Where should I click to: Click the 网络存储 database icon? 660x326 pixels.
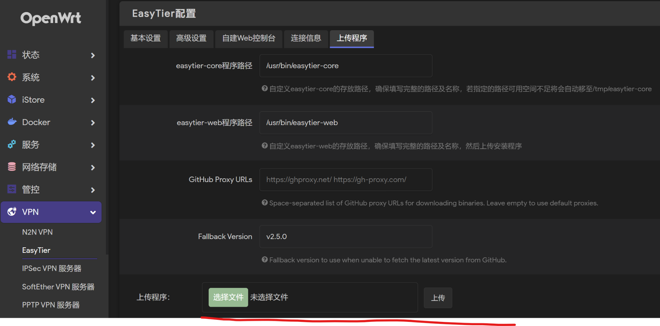point(12,167)
